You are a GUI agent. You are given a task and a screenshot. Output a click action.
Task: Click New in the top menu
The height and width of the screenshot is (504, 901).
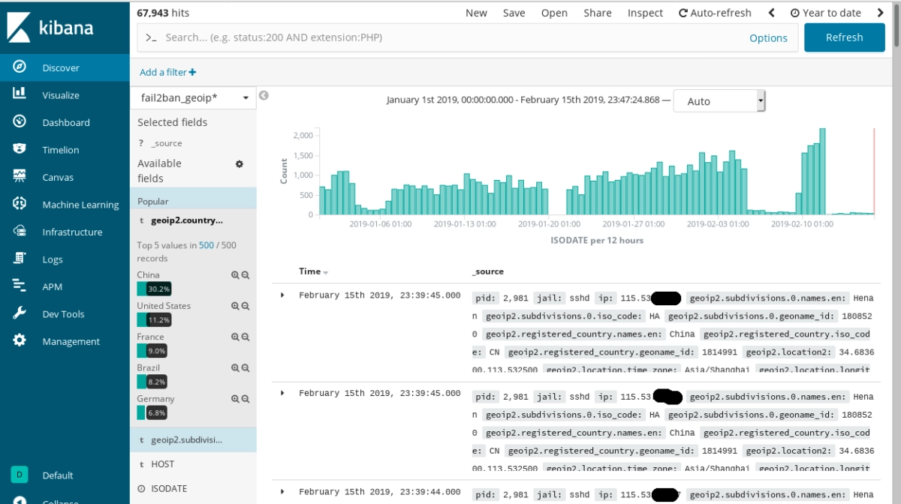476,13
